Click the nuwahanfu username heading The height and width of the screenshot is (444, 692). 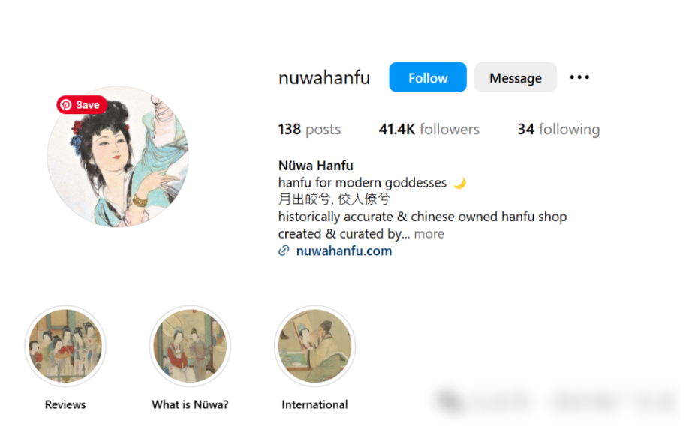click(324, 77)
